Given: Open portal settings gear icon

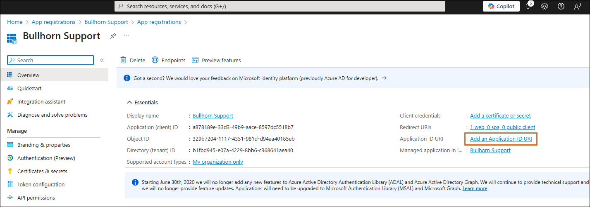Looking at the screenshot, I should point(545,6).
